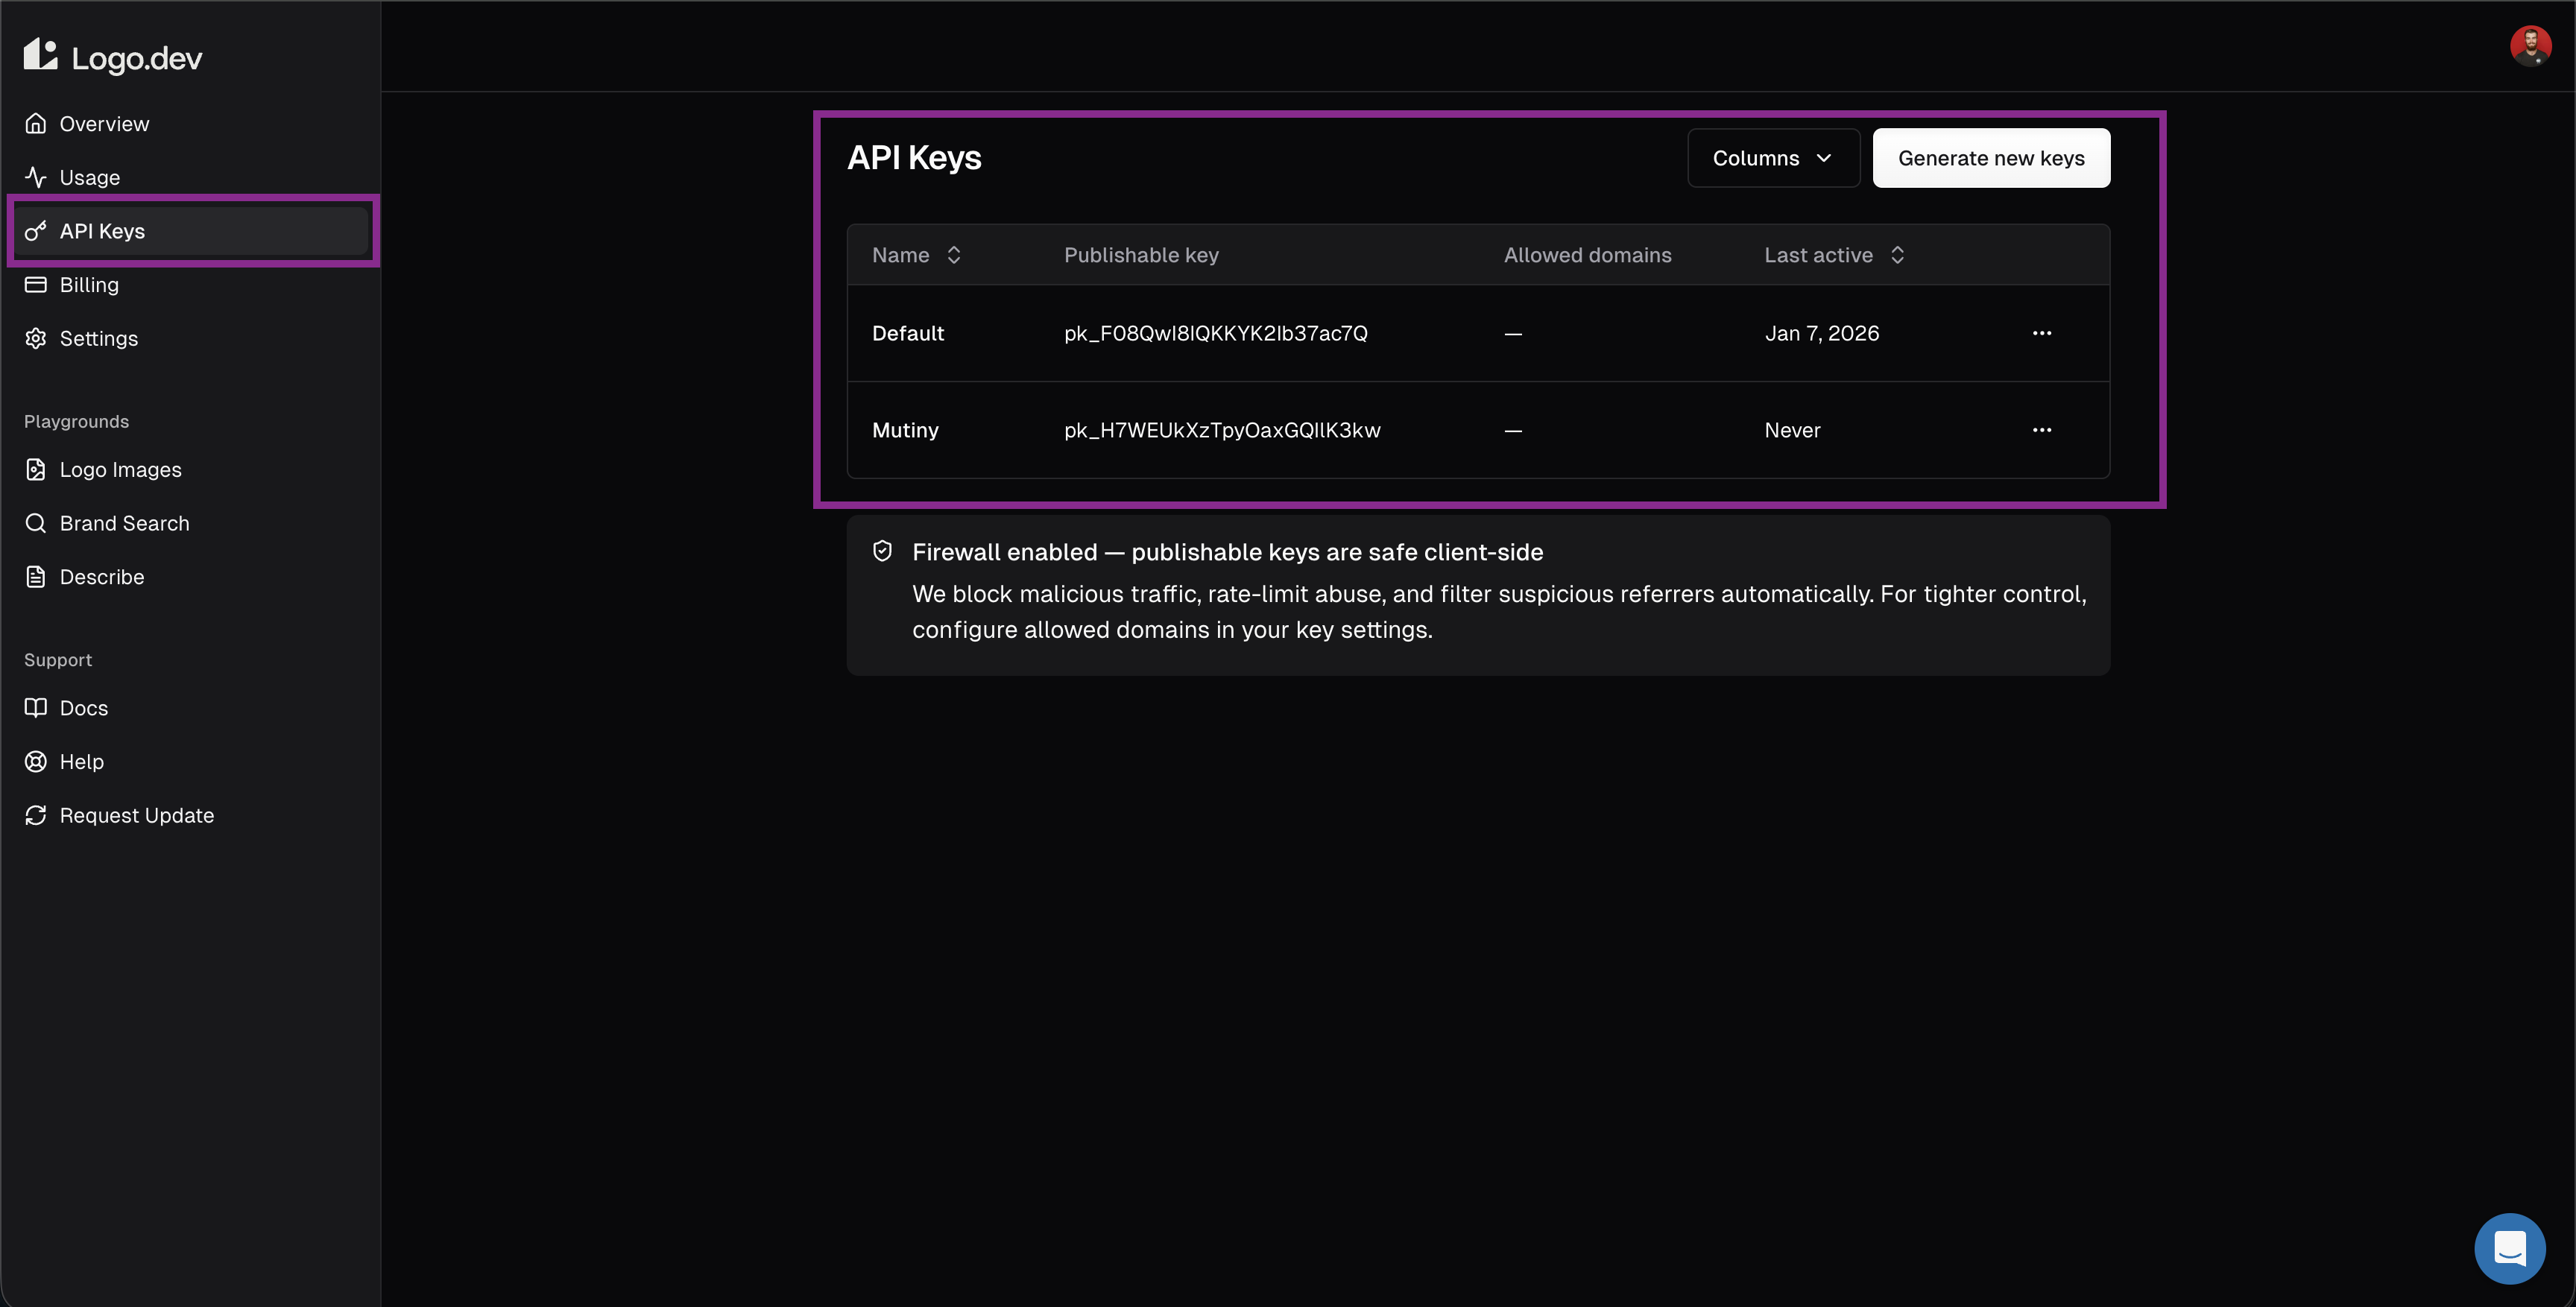Image resolution: width=2576 pixels, height=1307 pixels.
Task: Click the Usage activity icon
Action: tap(36, 177)
